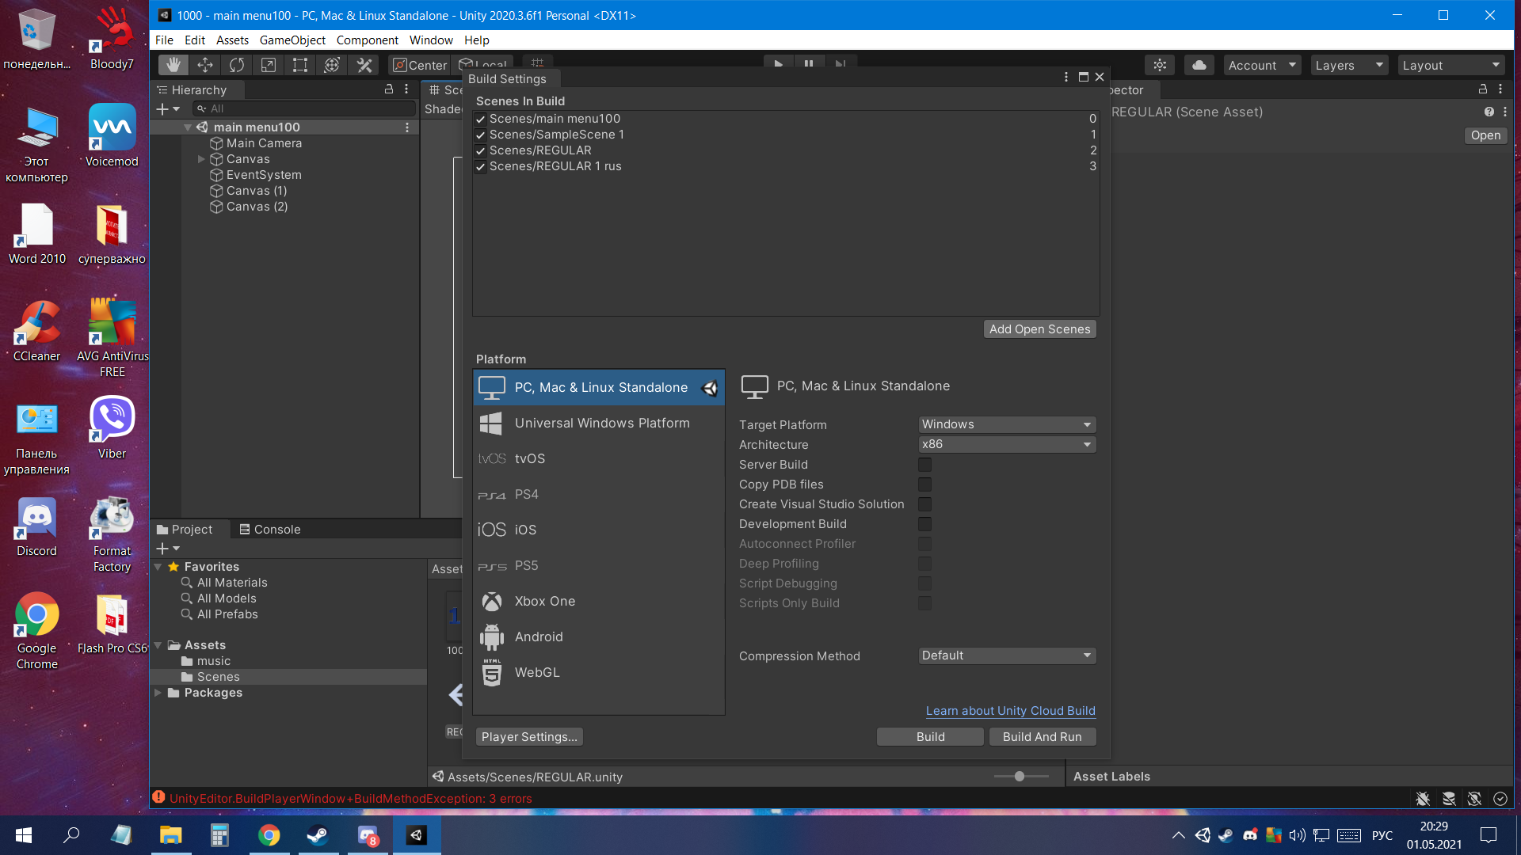Select the WebGL platform
Image resolution: width=1521 pixels, height=855 pixels.
click(x=599, y=672)
